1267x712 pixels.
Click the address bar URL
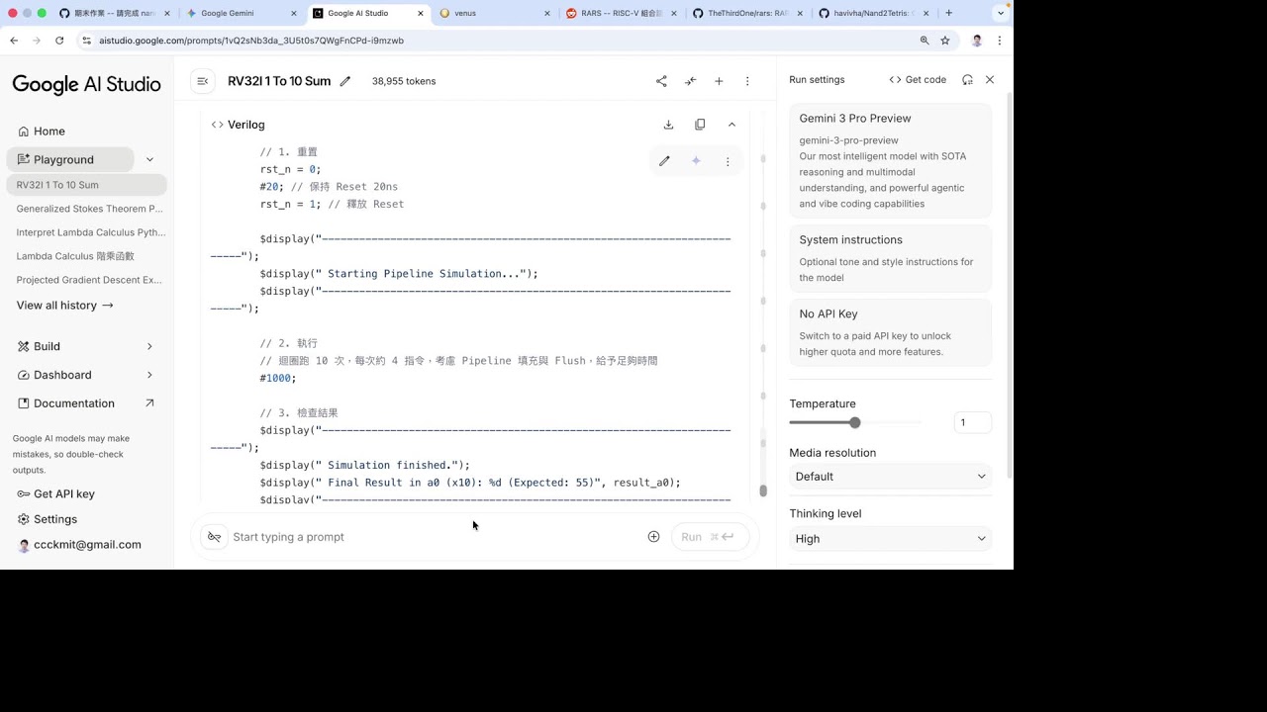click(251, 41)
